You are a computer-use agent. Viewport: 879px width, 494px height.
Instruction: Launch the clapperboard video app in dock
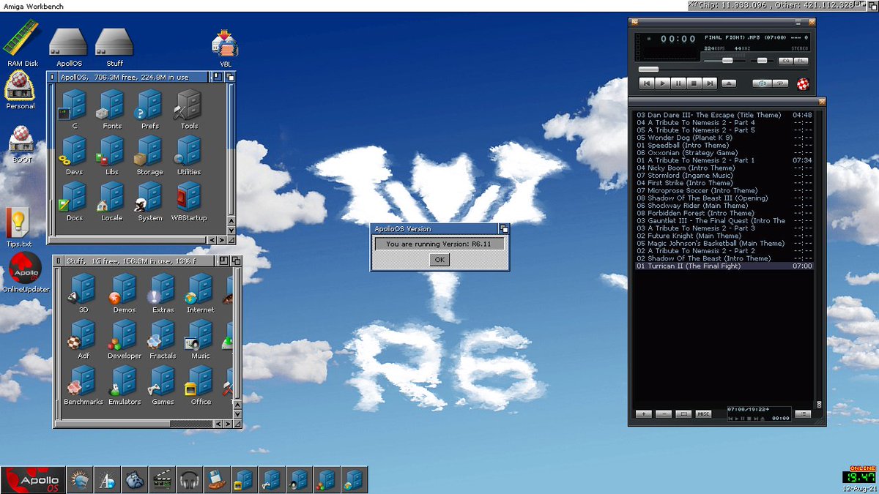pos(162,480)
